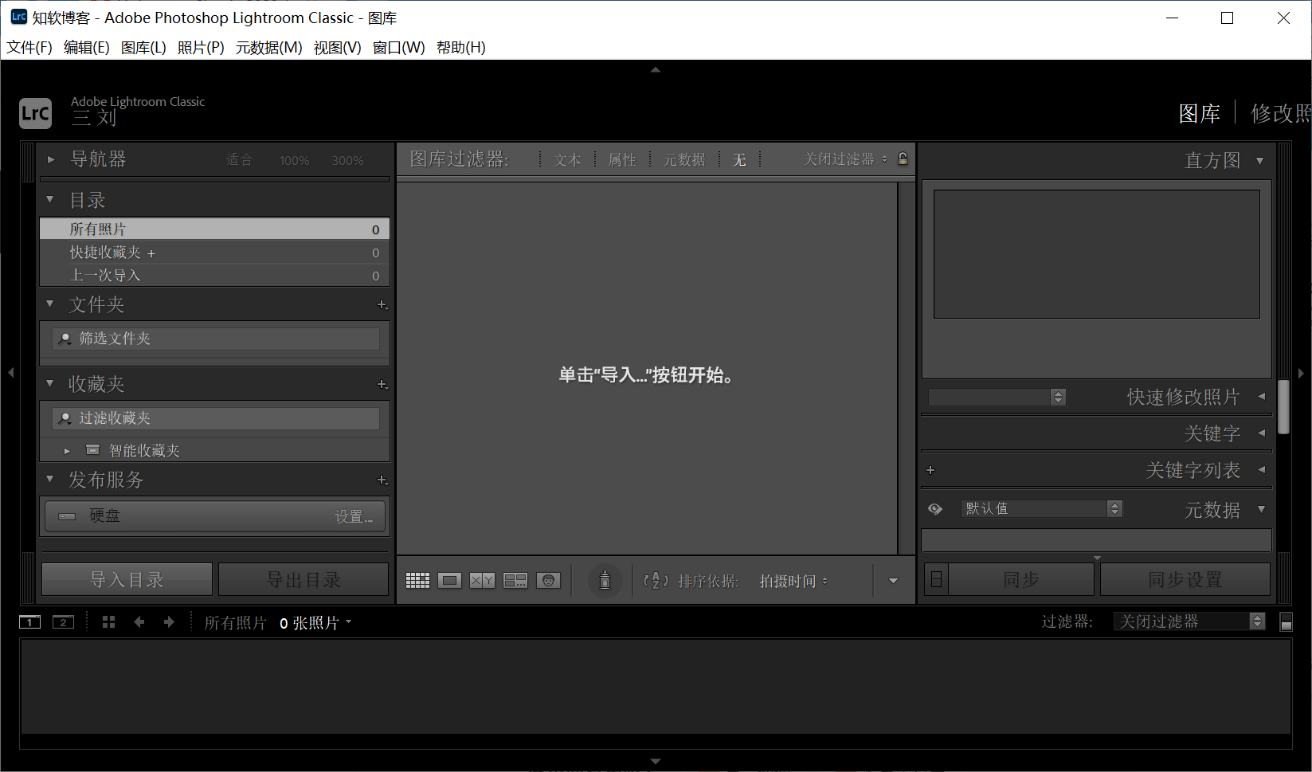Open the Quick Develop saved preset dropdown
Viewport: 1312px width, 772px height.
pyautogui.click(x=997, y=397)
